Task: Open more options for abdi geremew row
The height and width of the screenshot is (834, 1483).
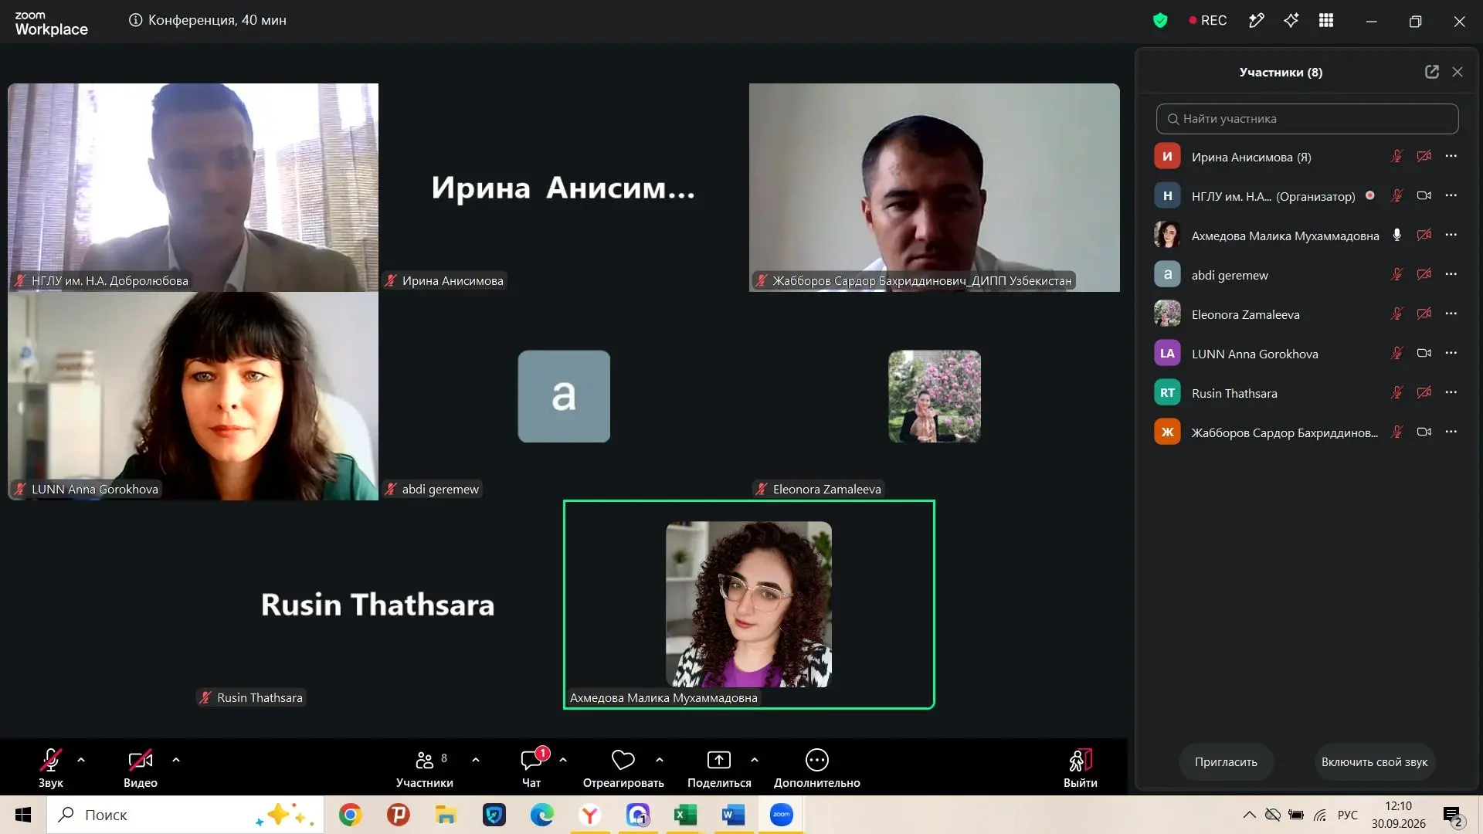Action: 1451,274
